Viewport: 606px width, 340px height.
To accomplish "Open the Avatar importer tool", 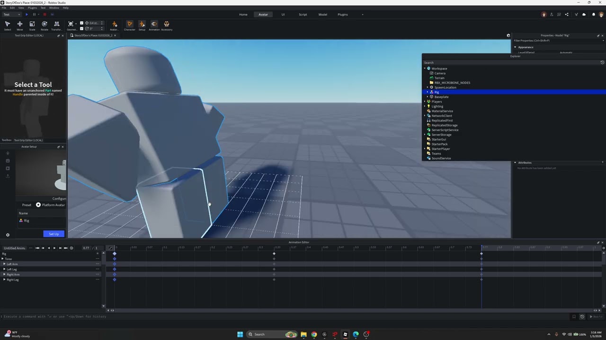I will pos(114,25).
